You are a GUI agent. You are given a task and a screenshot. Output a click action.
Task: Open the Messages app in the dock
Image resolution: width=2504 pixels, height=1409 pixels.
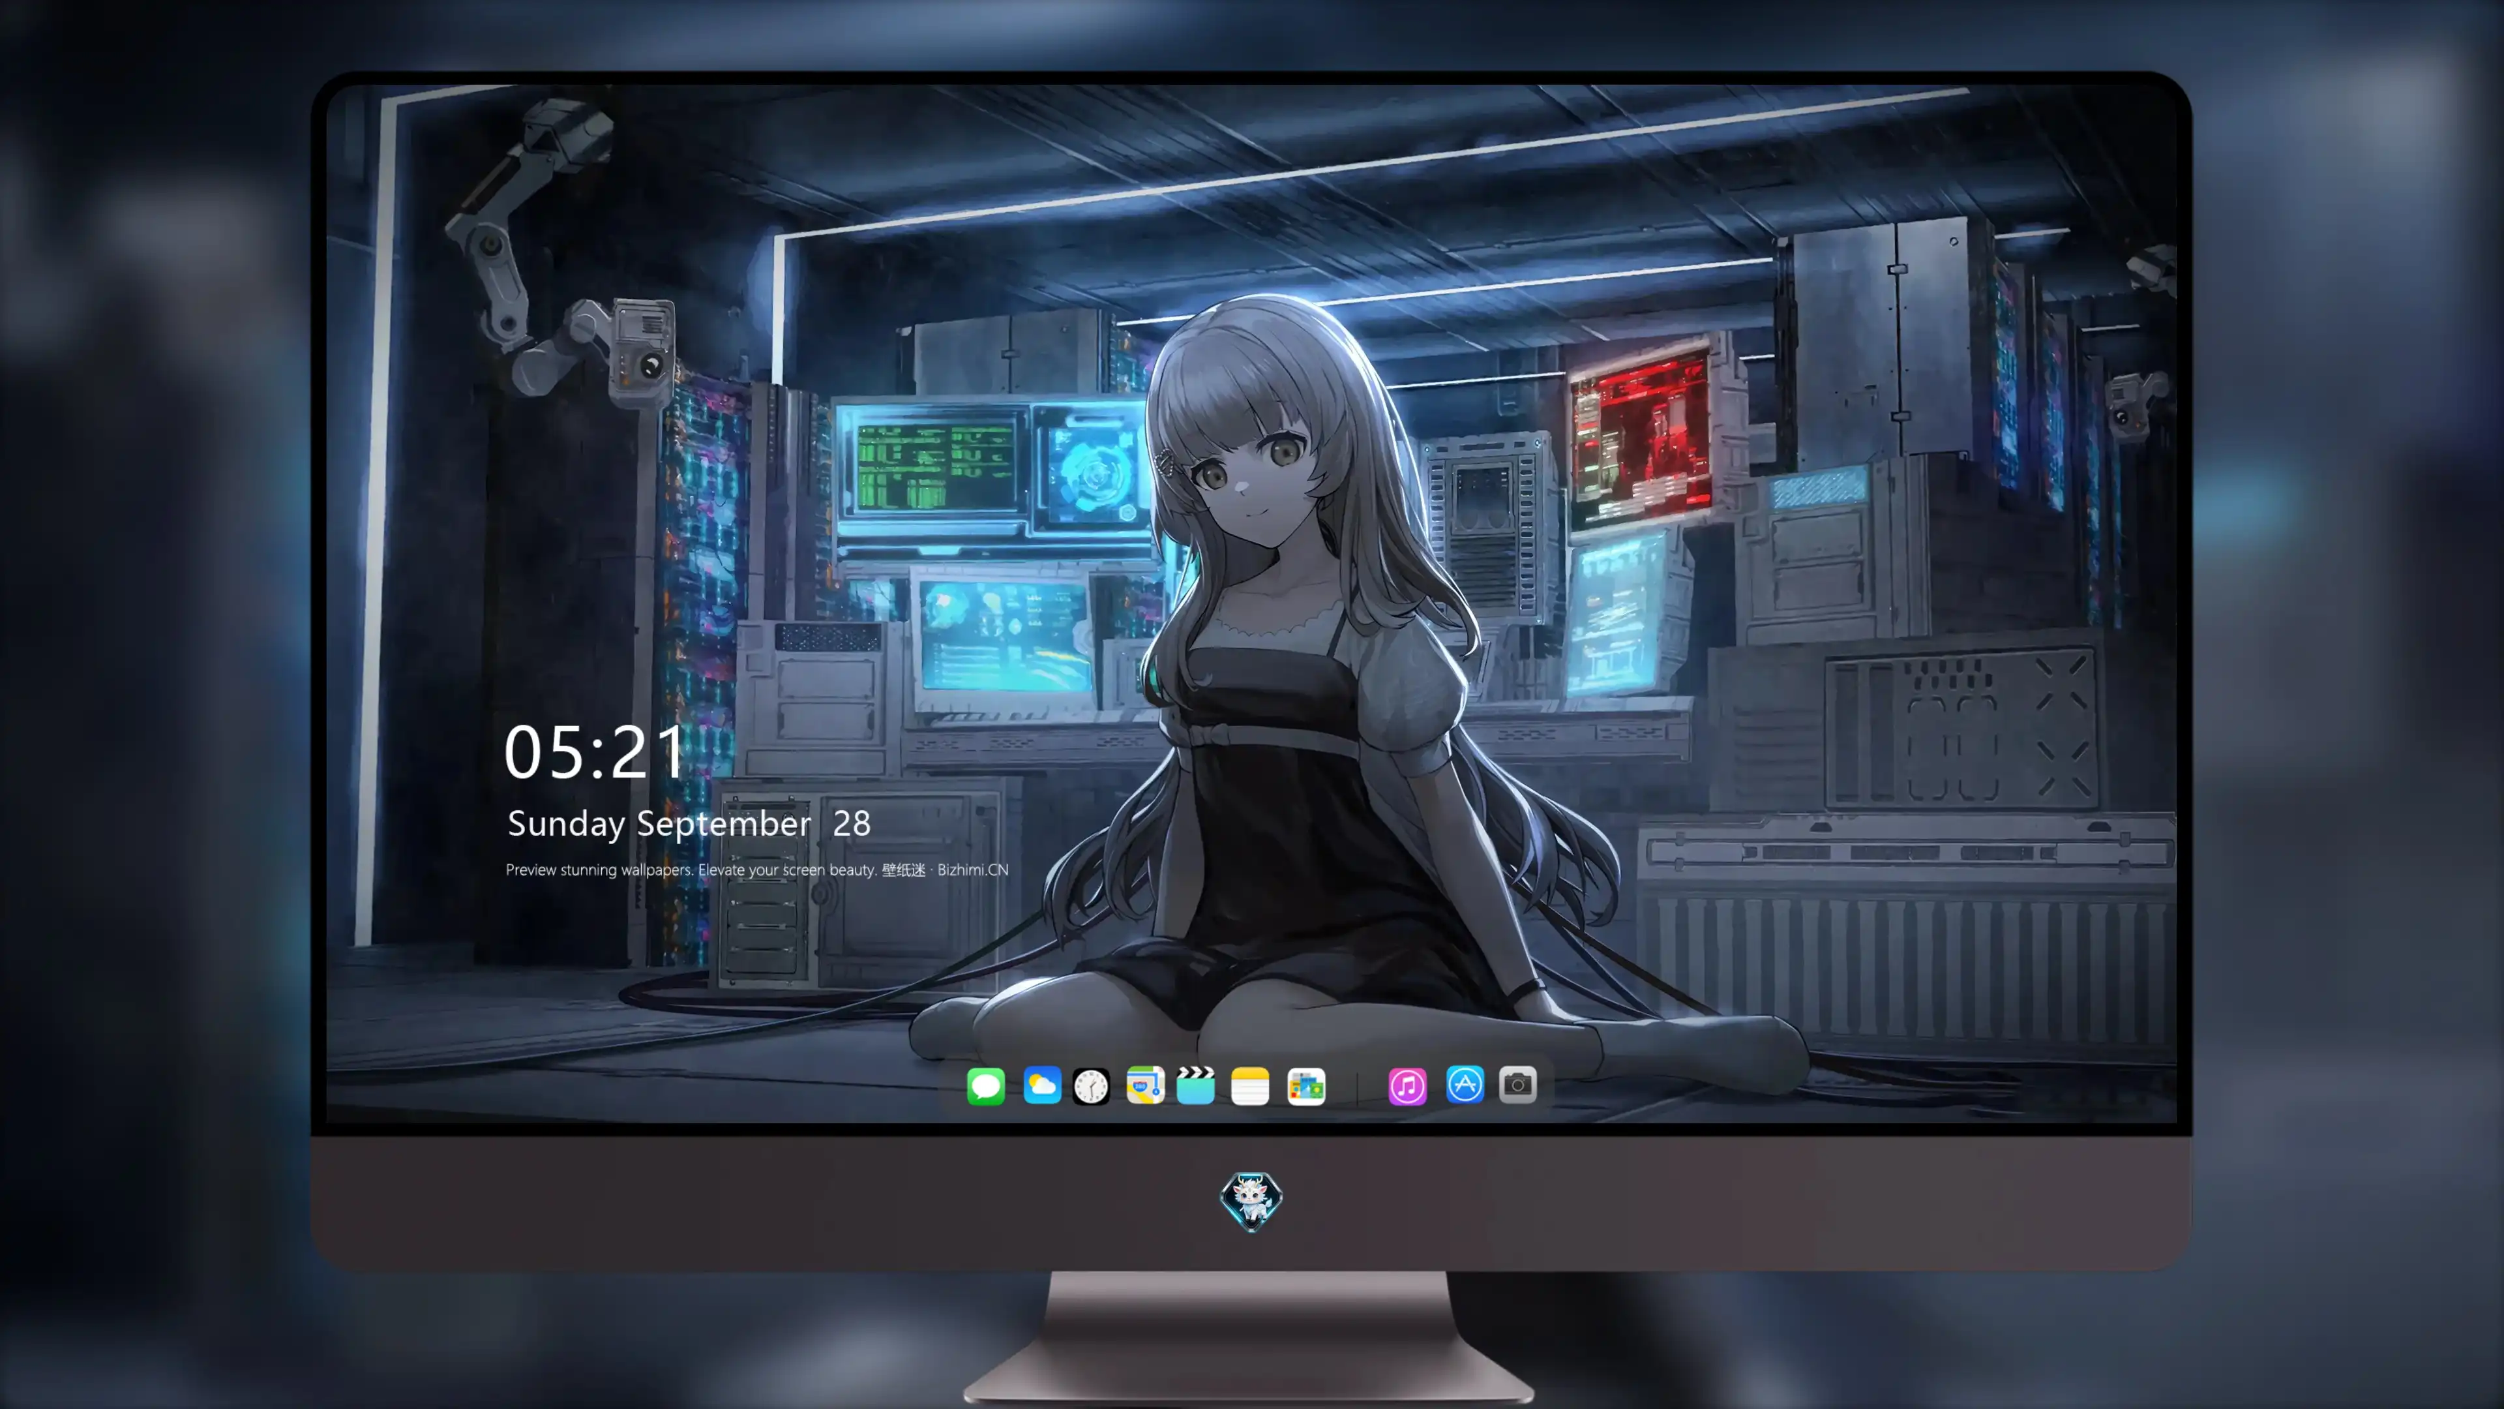(986, 1086)
